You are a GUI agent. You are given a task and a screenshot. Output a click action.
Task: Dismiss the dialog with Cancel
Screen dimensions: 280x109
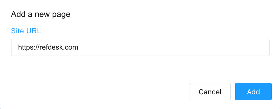tap(210, 92)
